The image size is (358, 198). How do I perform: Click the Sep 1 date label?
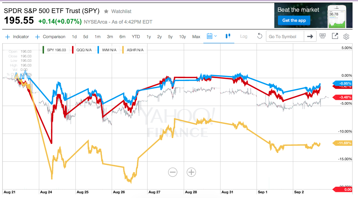point(263,192)
